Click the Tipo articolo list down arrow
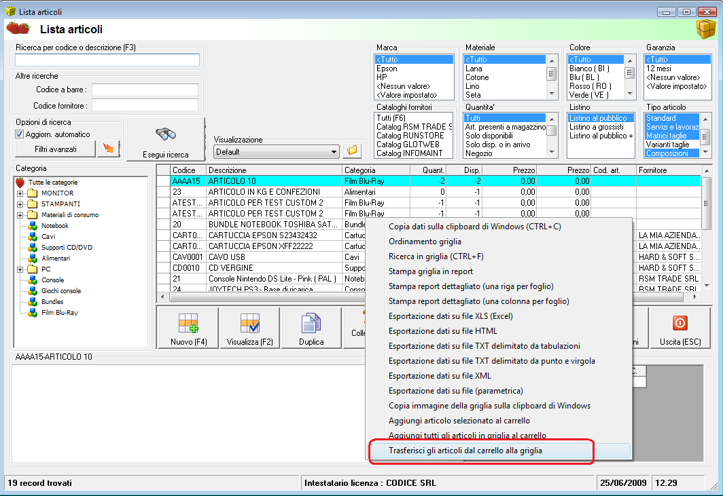 (x=705, y=153)
